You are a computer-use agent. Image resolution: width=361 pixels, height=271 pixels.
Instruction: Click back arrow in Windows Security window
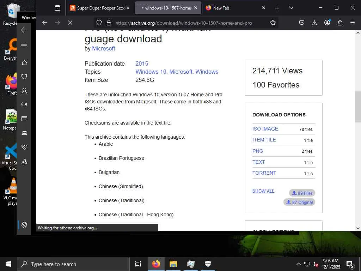click(x=24, y=30)
